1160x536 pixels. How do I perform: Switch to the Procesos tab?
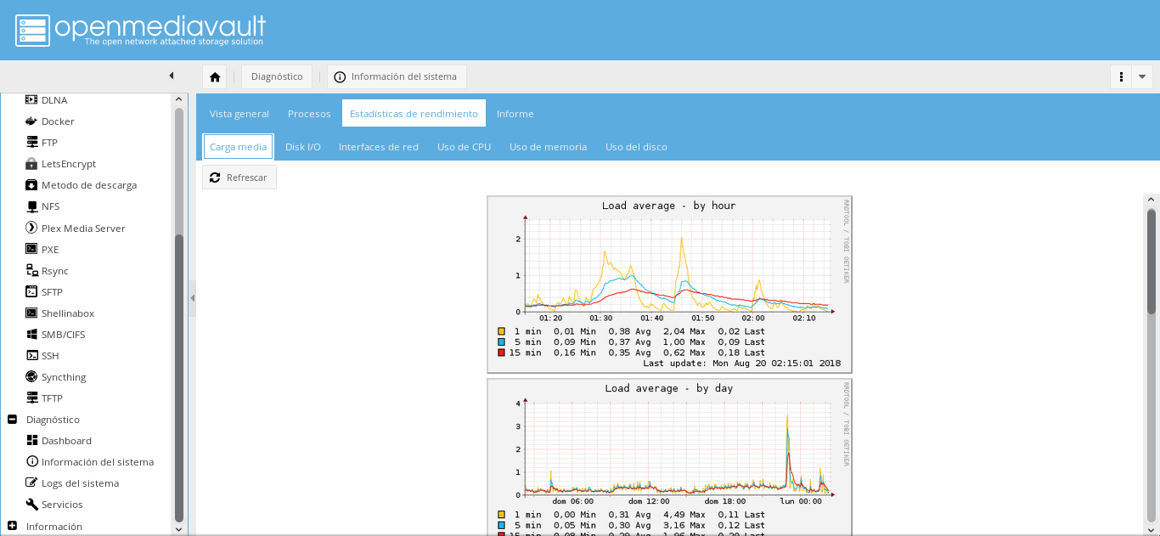[x=309, y=113]
